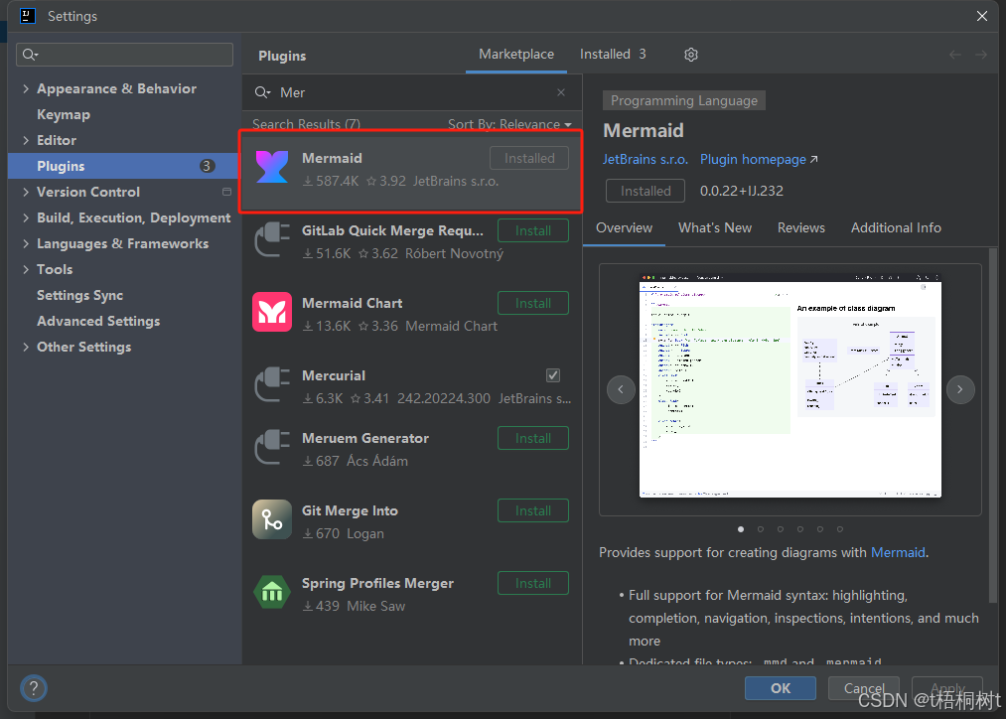Viewport: 1006px width, 719px height.
Task: Select the second carousel page dot
Action: coord(761,529)
